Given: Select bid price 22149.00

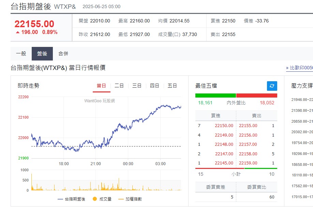Looking at the screenshot, I should (224, 135).
